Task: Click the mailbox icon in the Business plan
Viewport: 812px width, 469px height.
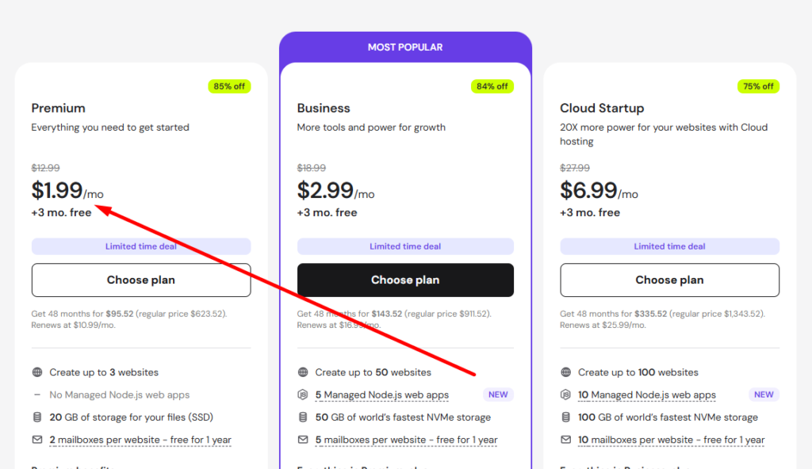Action: pos(302,439)
